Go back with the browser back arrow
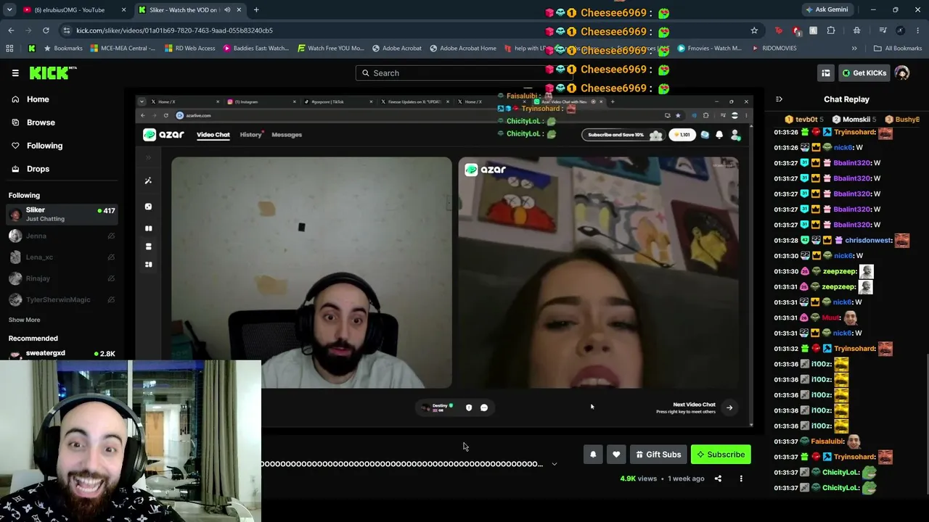The height and width of the screenshot is (522, 929). pos(11,30)
